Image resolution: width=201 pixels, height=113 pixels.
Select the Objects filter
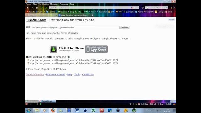click(x=91, y=39)
